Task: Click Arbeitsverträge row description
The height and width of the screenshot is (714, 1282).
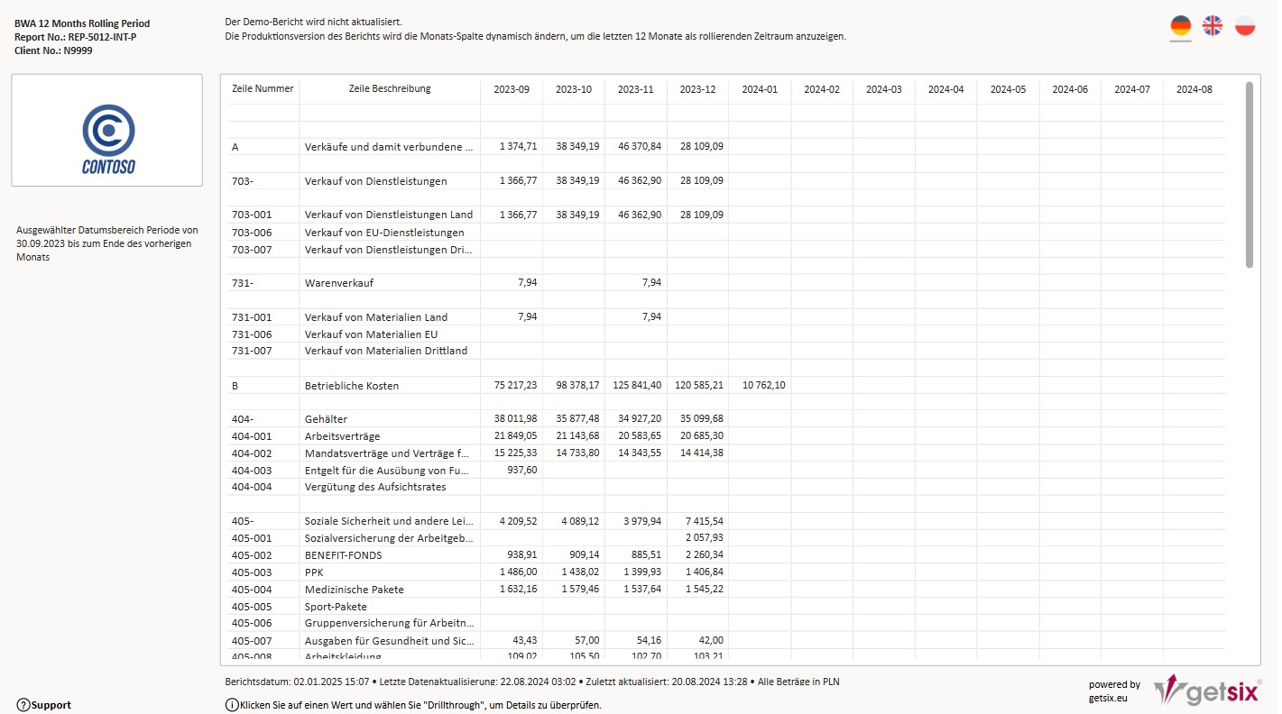Action: click(x=342, y=436)
